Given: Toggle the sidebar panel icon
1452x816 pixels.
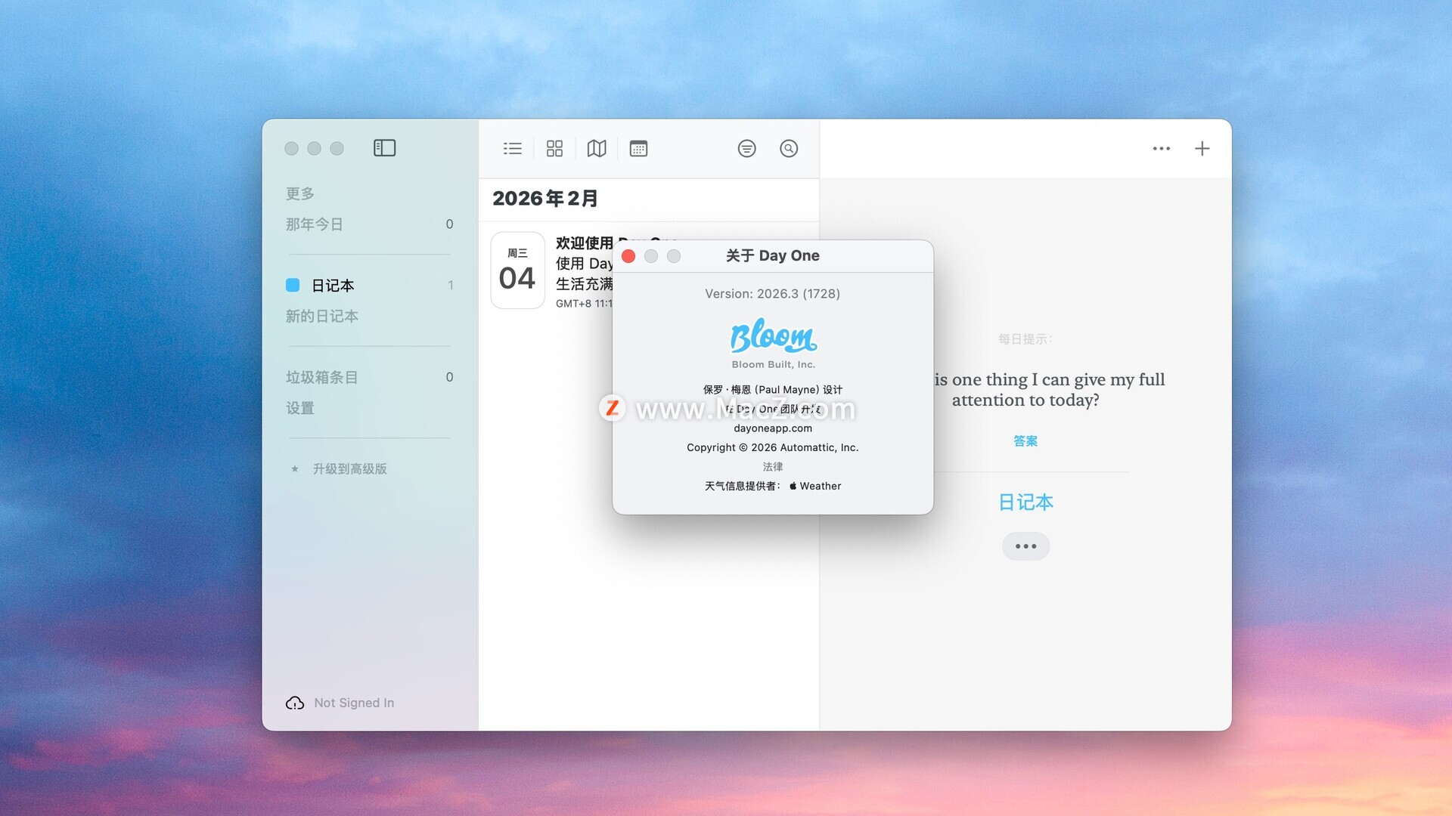Looking at the screenshot, I should click(384, 148).
